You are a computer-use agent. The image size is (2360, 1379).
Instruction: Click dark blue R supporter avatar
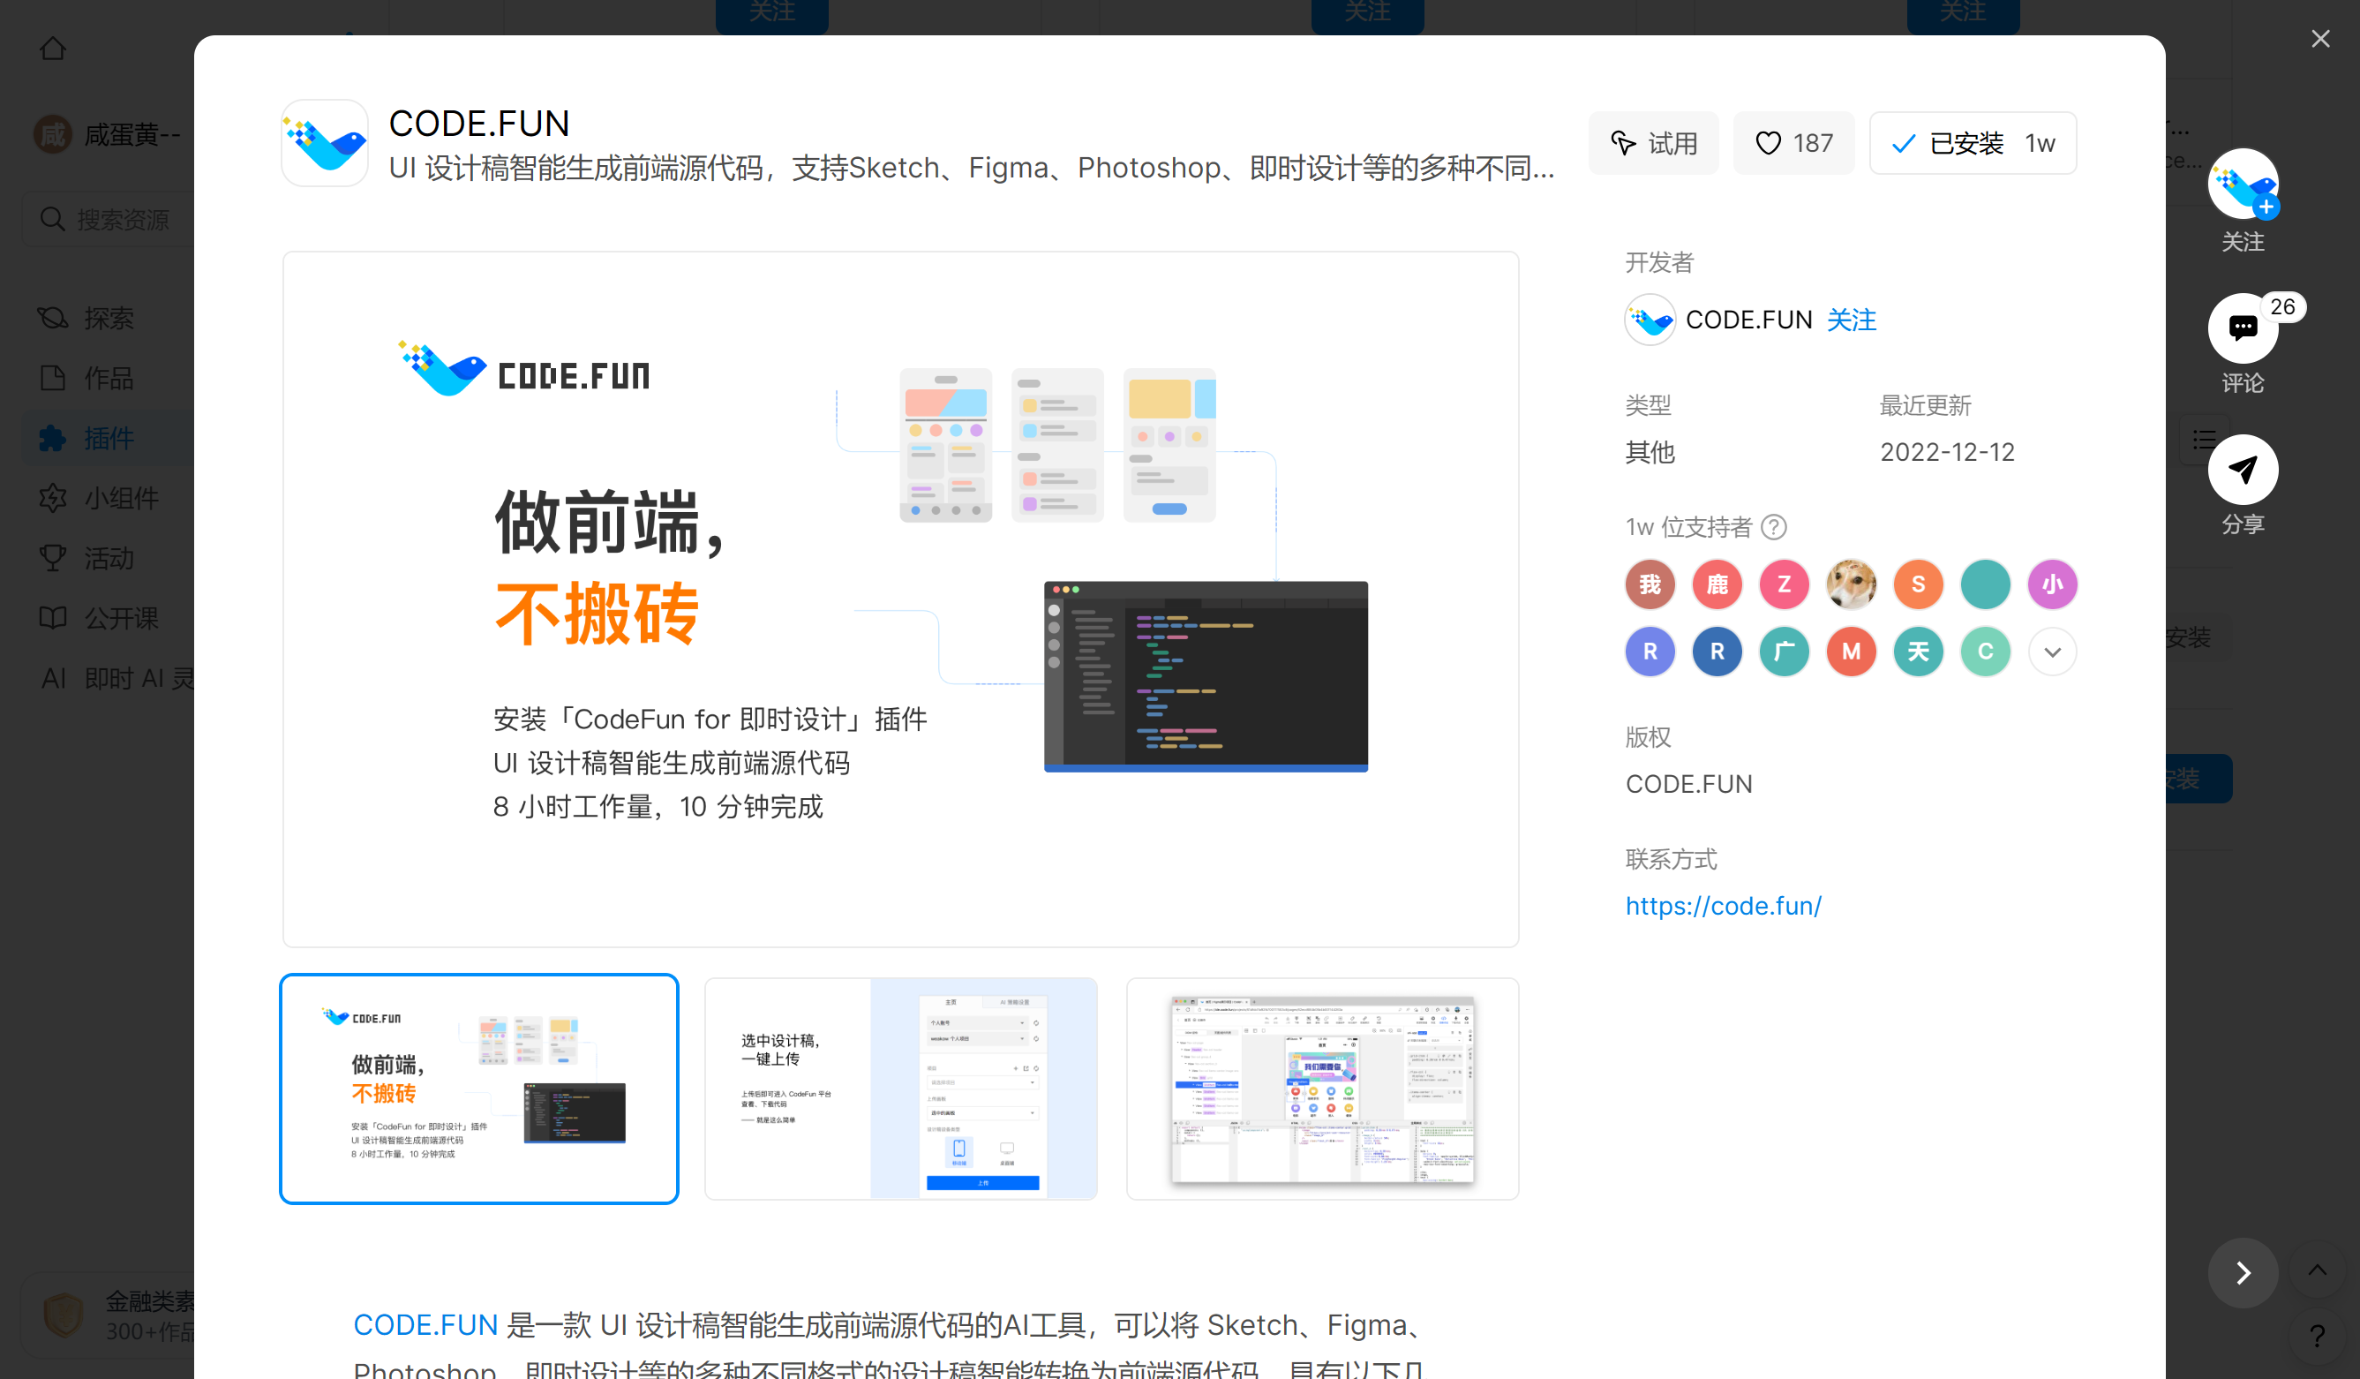tap(1717, 651)
